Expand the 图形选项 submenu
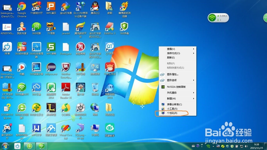267x150 pixels. point(178,80)
